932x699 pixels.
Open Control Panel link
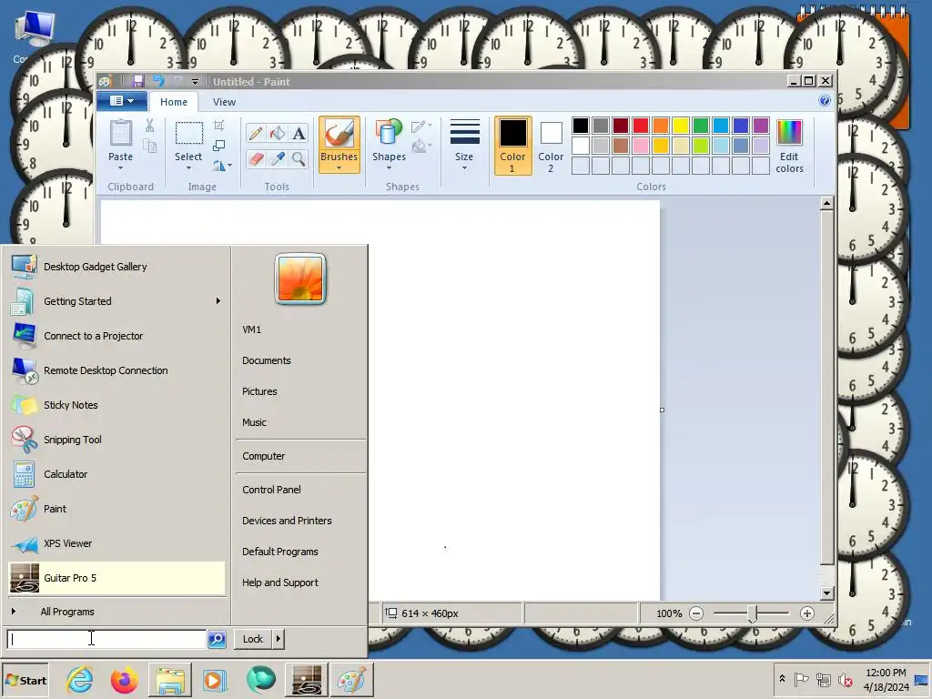click(271, 489)
